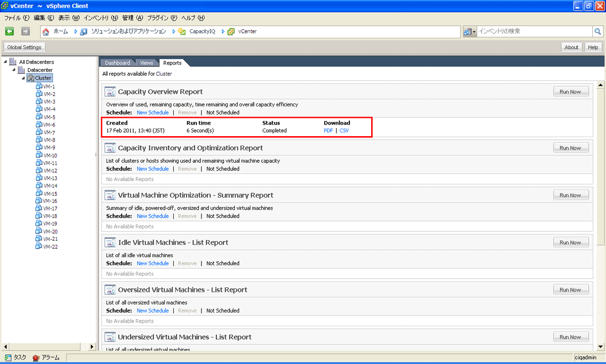Run the Capacity Overview Report now
Screen dimensions: 606x364
(571, 92)
